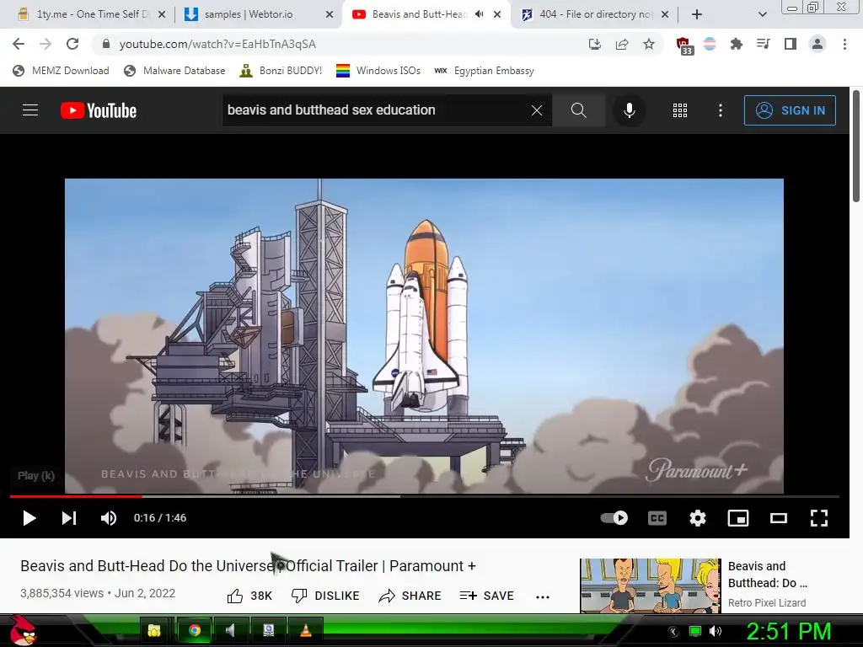
Task: Mute the video player volume
Action: pyautogui.click(x=109, y=518)
